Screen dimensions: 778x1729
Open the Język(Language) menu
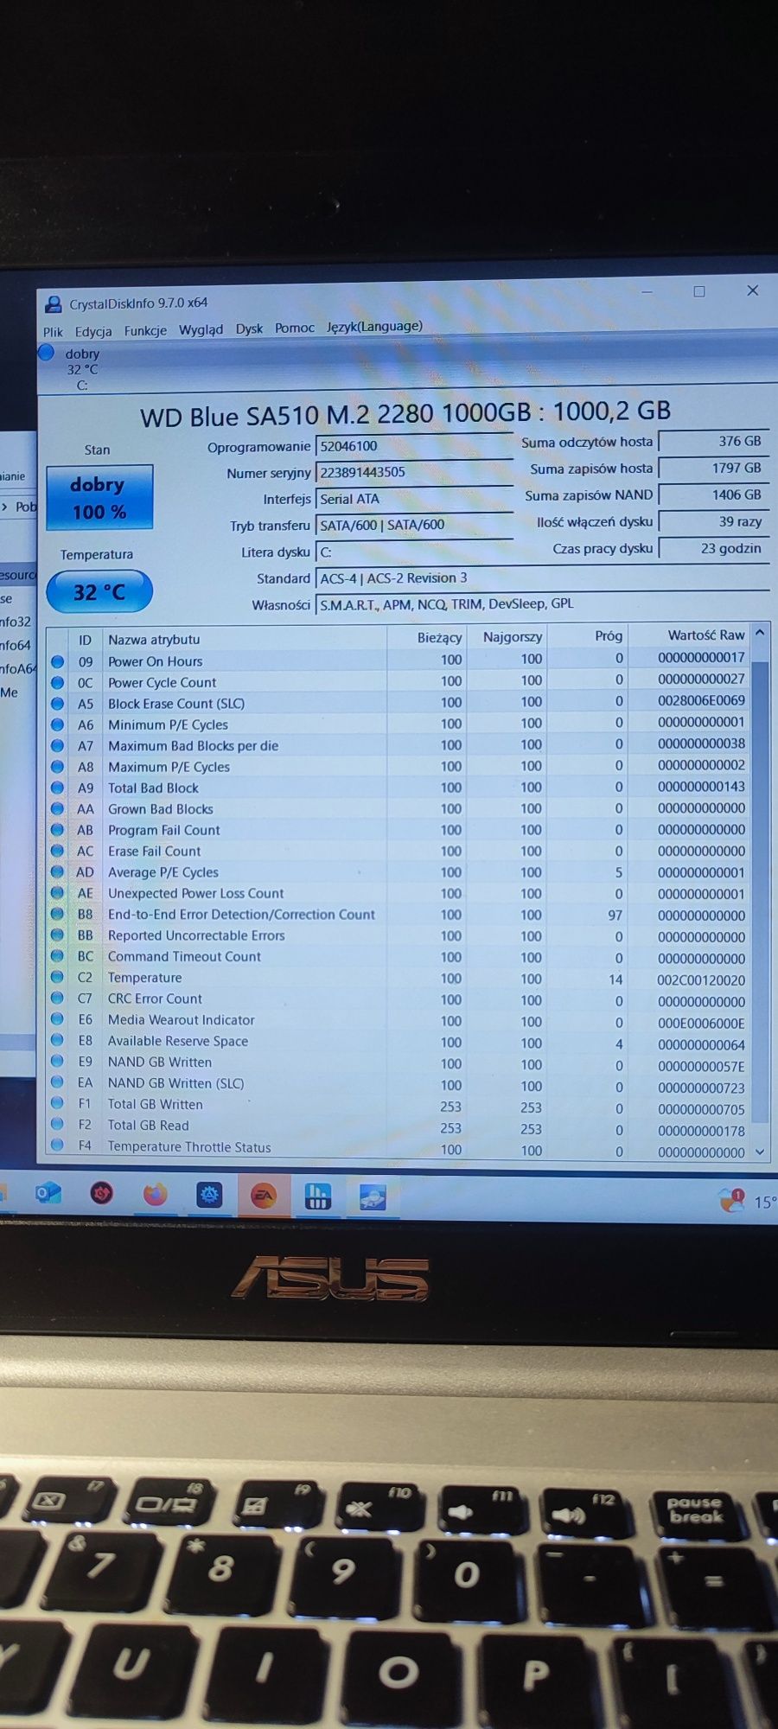pyautogui.click(x=374, y=326)
